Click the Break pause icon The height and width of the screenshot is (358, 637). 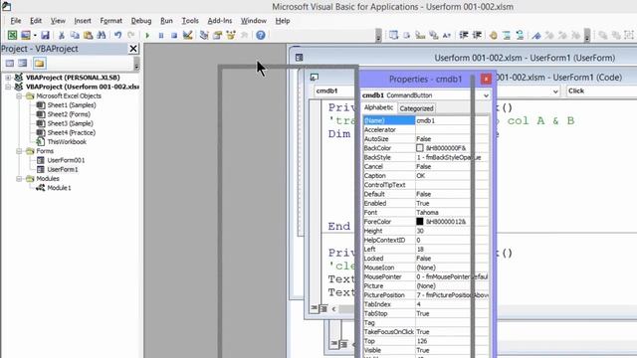161,36
